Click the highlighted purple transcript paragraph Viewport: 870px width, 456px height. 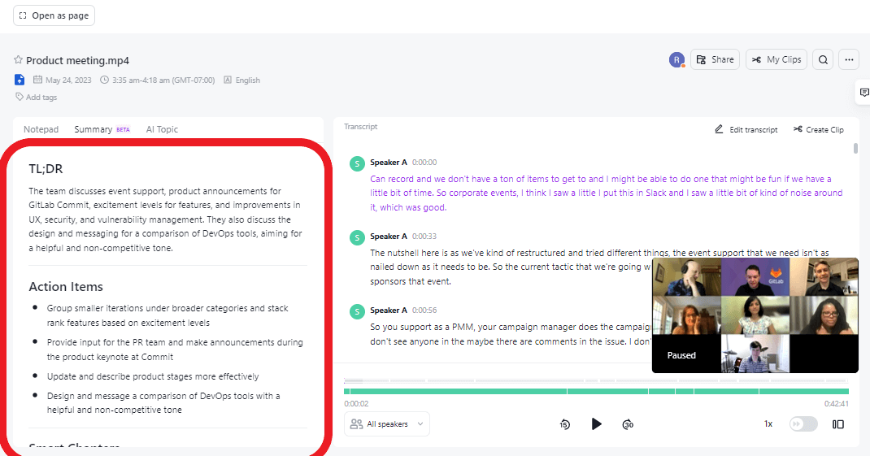pos(607,193)
